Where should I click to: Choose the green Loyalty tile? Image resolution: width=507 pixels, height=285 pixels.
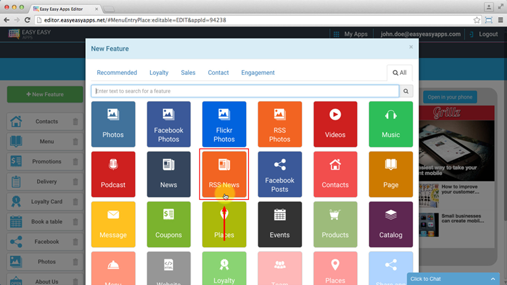pyautogui.click(x=224, y=268)
